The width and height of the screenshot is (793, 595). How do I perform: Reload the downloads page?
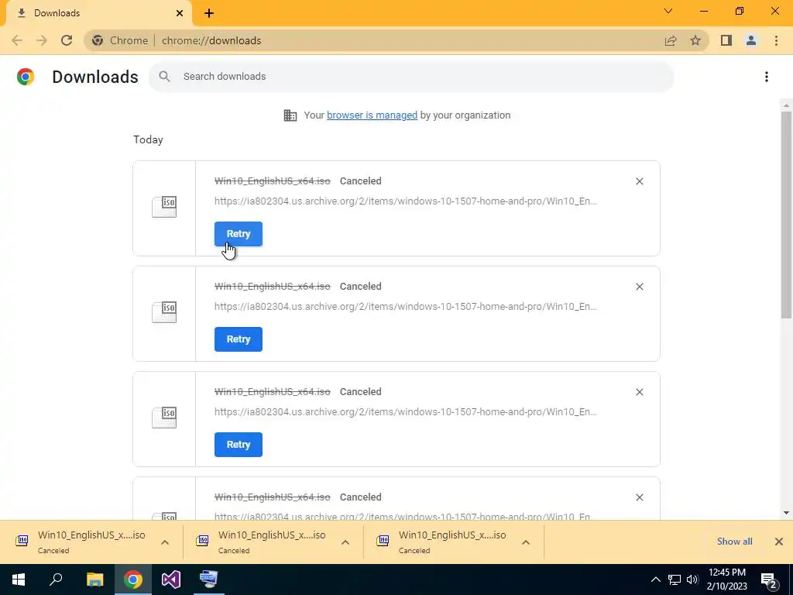pyautogui.click(x=67, y=40)
